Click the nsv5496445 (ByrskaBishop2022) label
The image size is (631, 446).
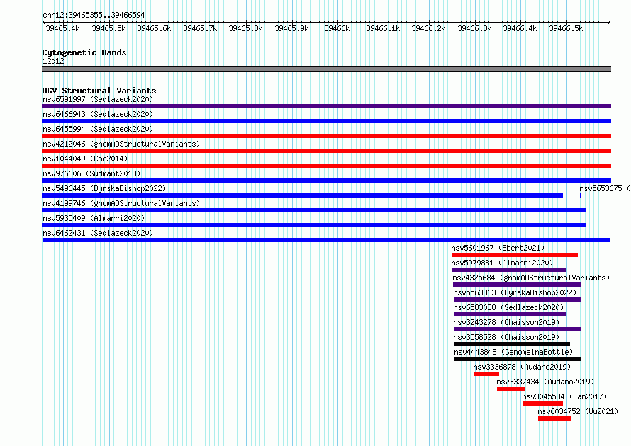[104, 188]
